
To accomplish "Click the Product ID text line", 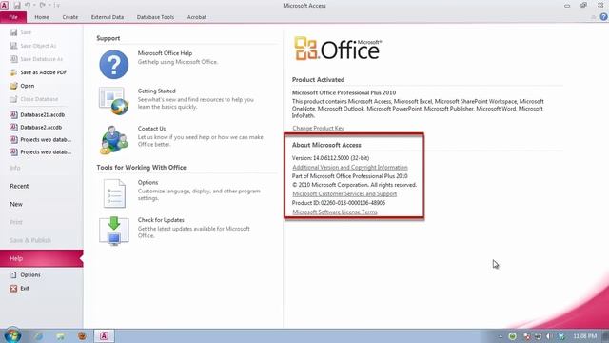I will pos(339,203).
